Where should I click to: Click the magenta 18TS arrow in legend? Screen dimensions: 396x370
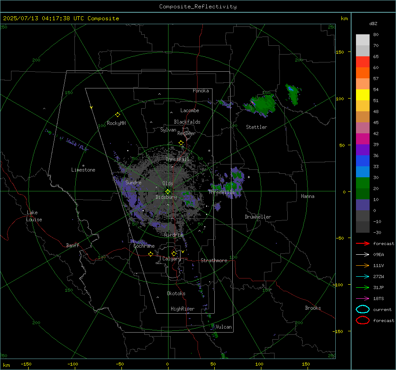pyautogui.click(x=363, y=299)
